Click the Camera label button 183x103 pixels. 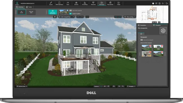click(96, 86)
